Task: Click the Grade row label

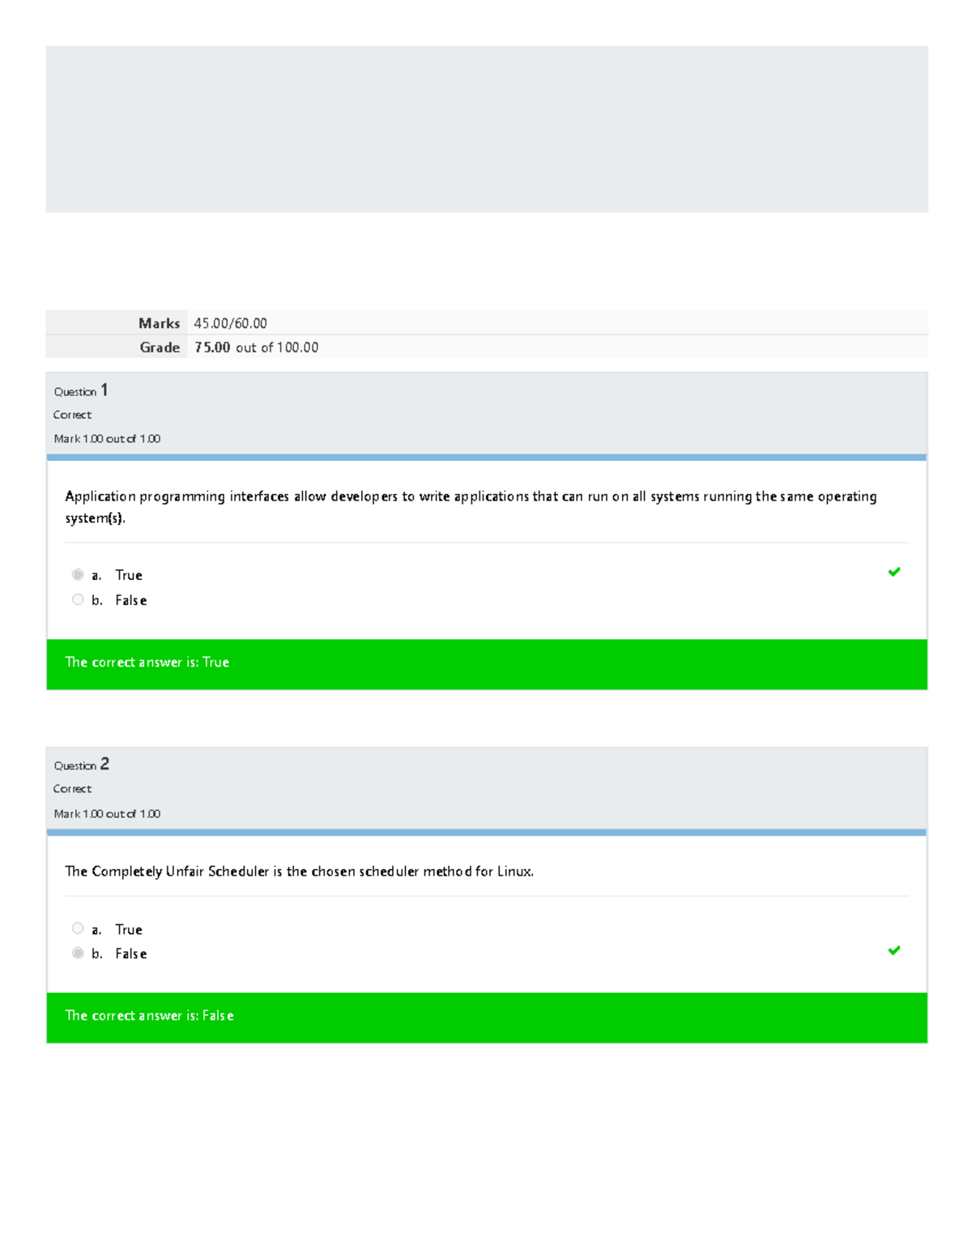Action: (x=160, y=348)
